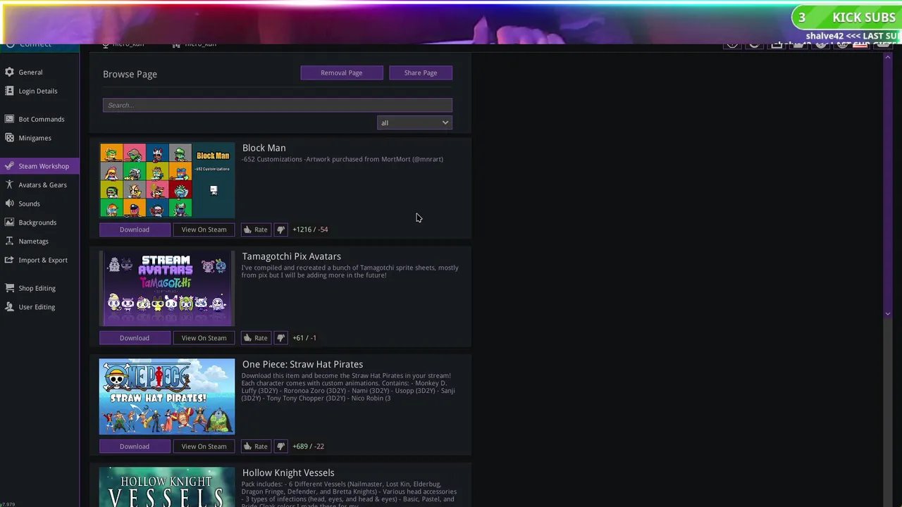The image size is (902, 507).
Task: Click the Bot Commands chat icon
Action: [x=9, y=119]
